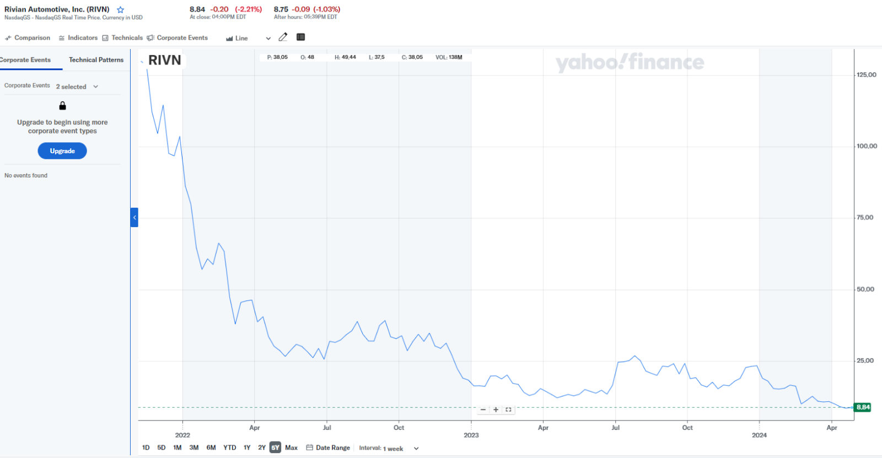
Task: Click the VOL: 138M readout
Action: pos(449,57)
